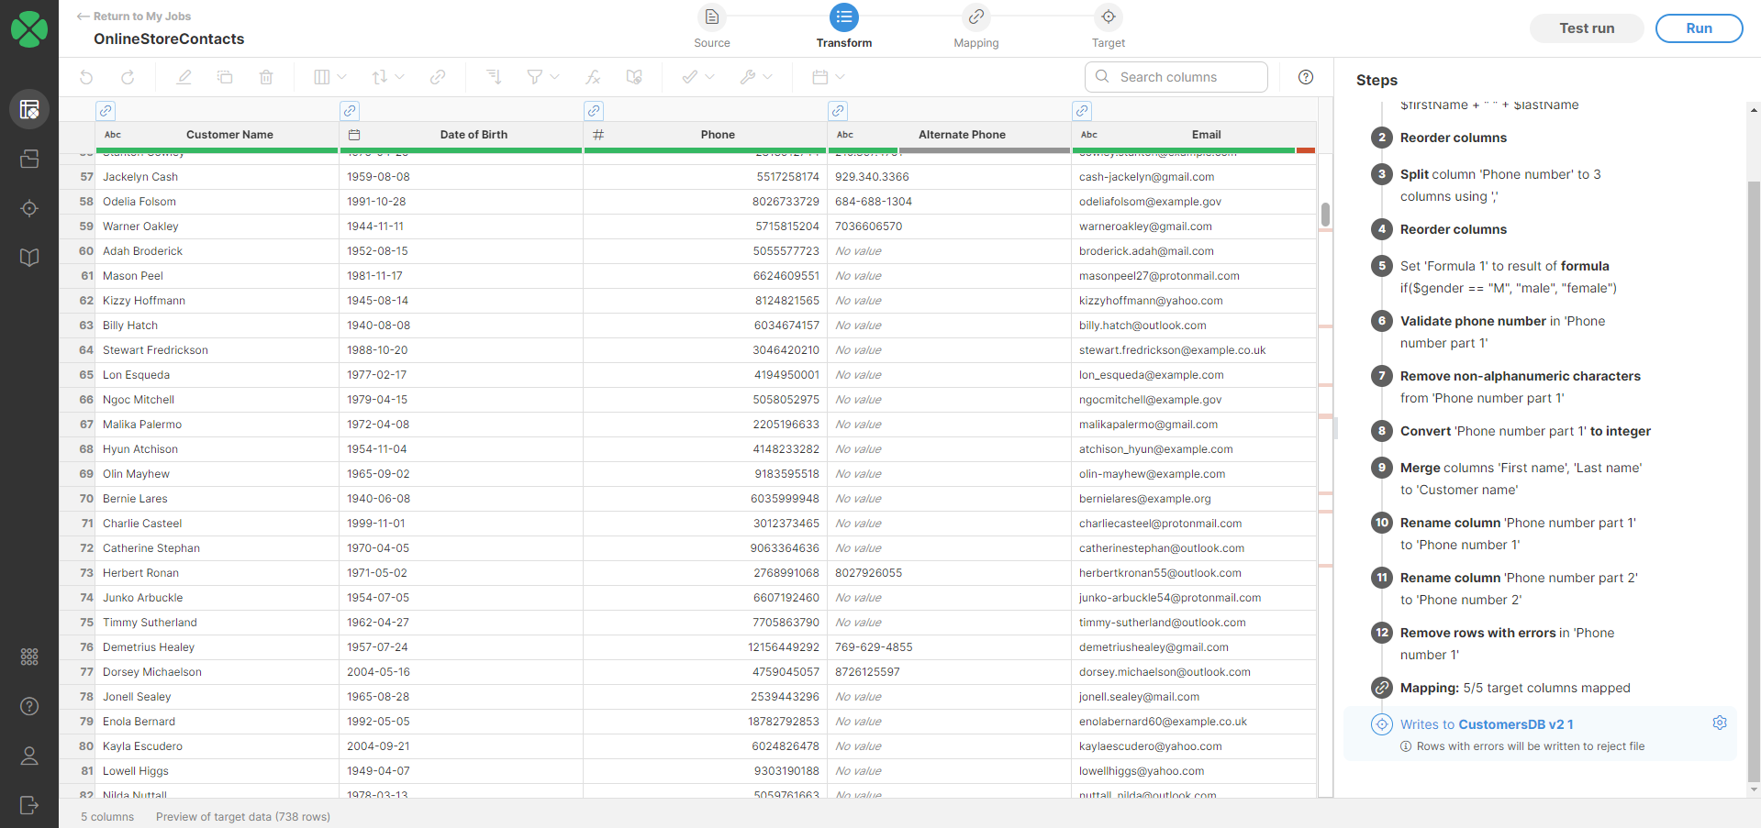Click the delete trash icon in the toolbar

click(x=266, y=77)
